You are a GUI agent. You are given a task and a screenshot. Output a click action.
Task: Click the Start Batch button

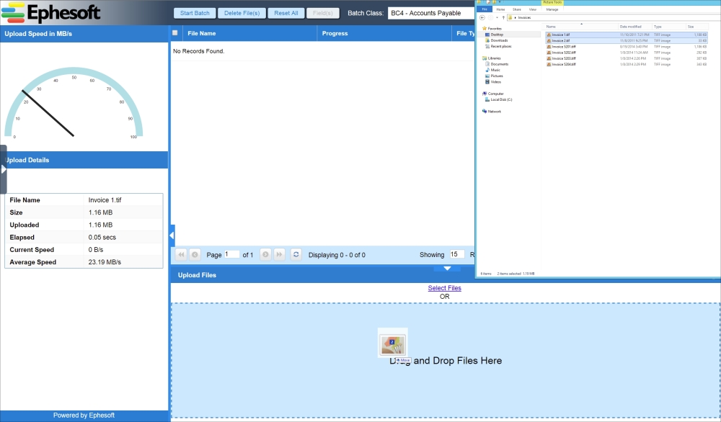tap(195, 12)
